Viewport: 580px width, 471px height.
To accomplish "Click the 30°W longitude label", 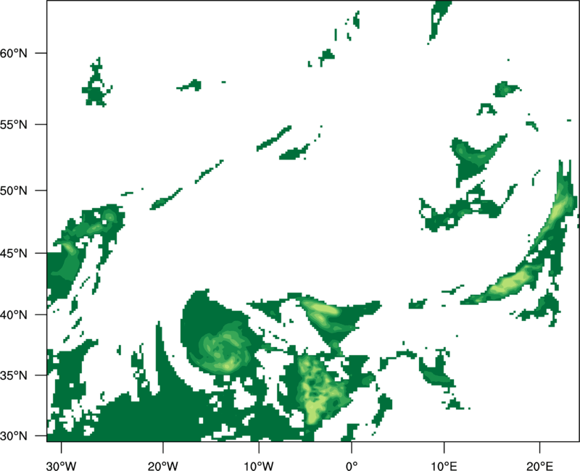I will click(61, 466).
